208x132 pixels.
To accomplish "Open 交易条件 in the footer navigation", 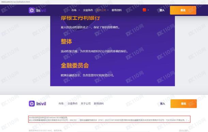I will point(72,103).
